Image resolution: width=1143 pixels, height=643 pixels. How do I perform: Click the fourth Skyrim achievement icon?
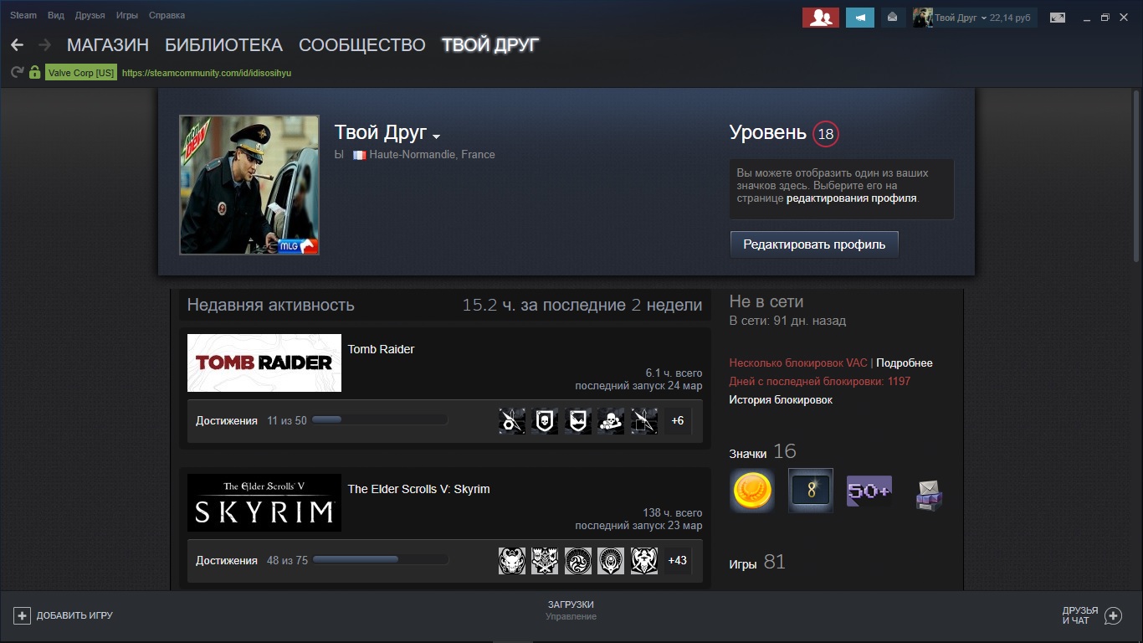[x=611, y=561]
